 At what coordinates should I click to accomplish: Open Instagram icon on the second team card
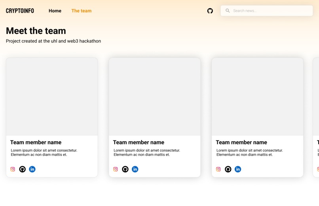(115, 169)
